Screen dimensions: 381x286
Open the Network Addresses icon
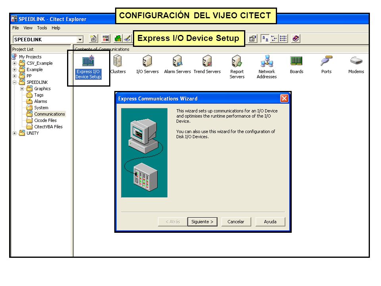267,67
